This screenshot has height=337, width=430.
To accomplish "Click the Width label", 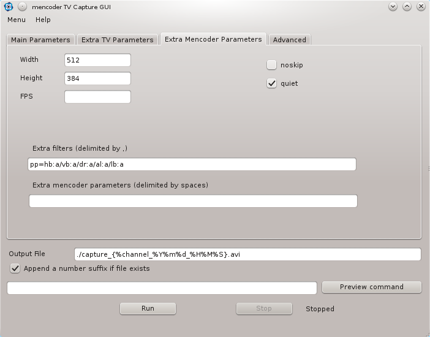I will [29, 59].
